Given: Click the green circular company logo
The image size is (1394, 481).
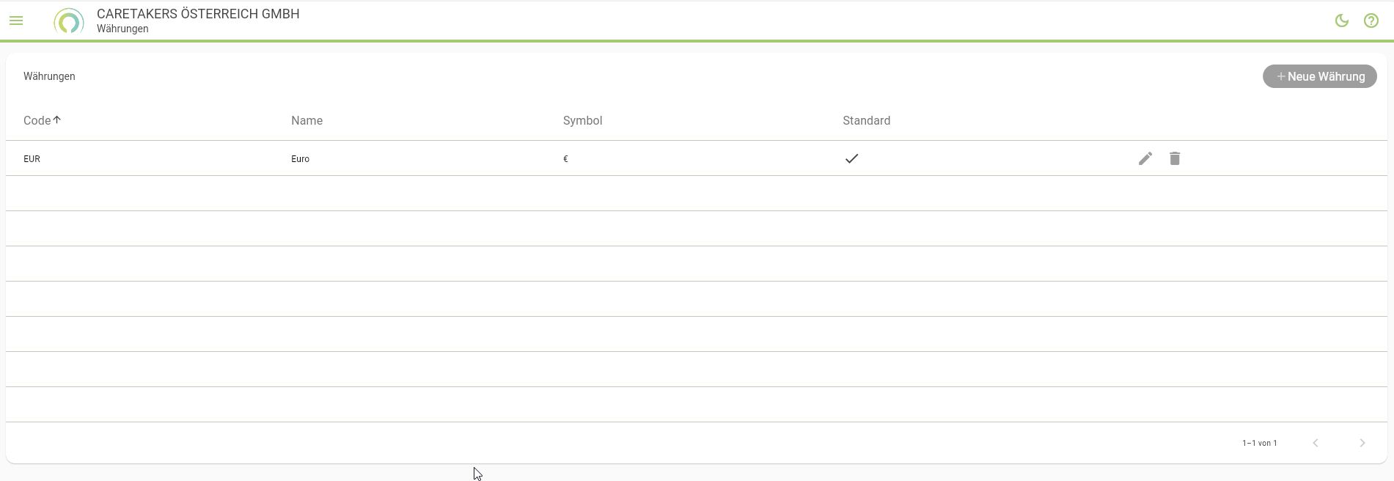Looking at the screenshot, I should pyautogui.click(x=69, y=21).
